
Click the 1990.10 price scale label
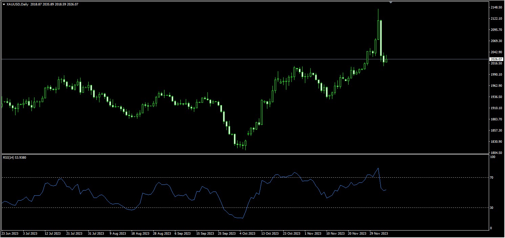(497, 75)
